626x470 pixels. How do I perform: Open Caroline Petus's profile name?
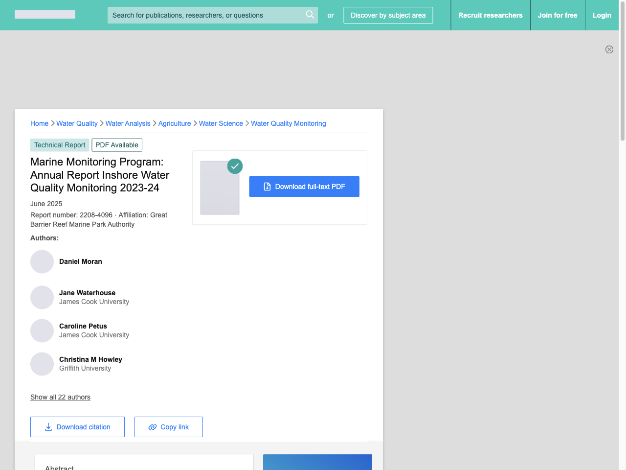coord(83,326)
